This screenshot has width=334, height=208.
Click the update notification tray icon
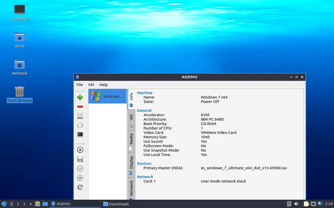tap(320, 204)
